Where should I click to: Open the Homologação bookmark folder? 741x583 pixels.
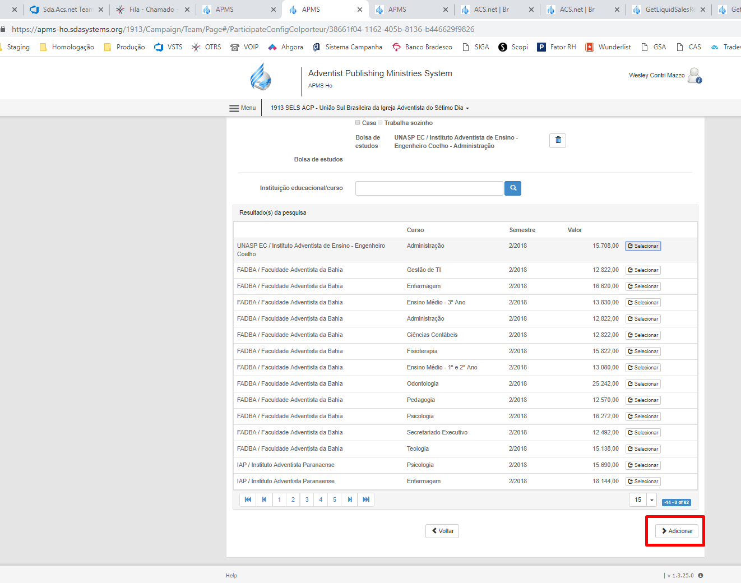[67, 47]
